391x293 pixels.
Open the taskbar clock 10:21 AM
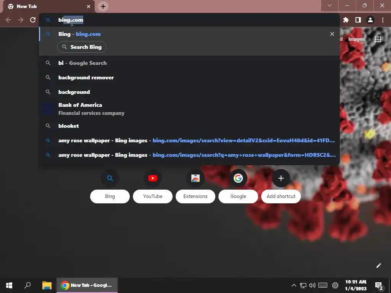pos(356,285)
